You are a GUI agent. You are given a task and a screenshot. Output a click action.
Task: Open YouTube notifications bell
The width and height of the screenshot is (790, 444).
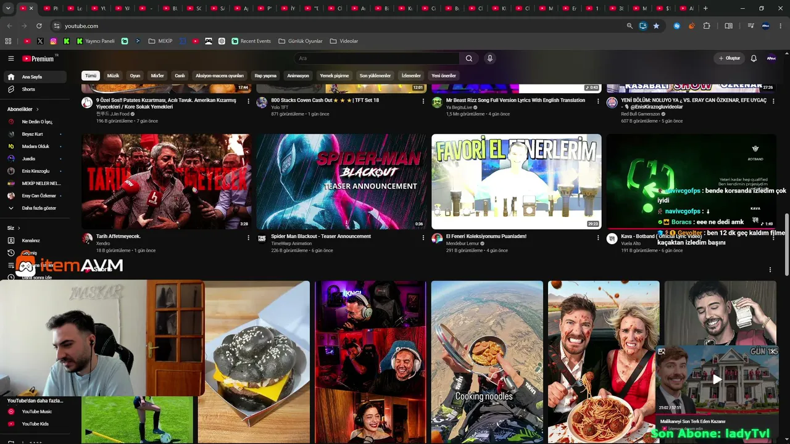pos(754,59)
